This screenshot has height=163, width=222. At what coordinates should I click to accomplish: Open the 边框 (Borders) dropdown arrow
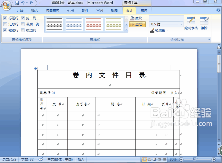[x=144, y=24]
